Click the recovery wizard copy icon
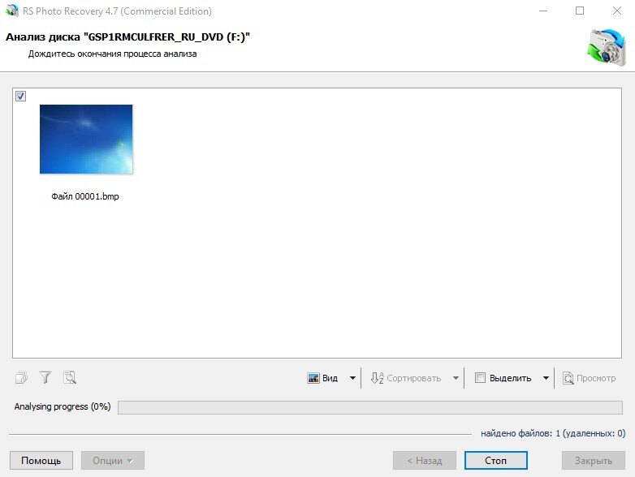The height and width of the screenshot is (477, 635). 21,377
